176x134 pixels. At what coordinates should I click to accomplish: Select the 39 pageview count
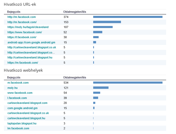[x=65, y=98]
